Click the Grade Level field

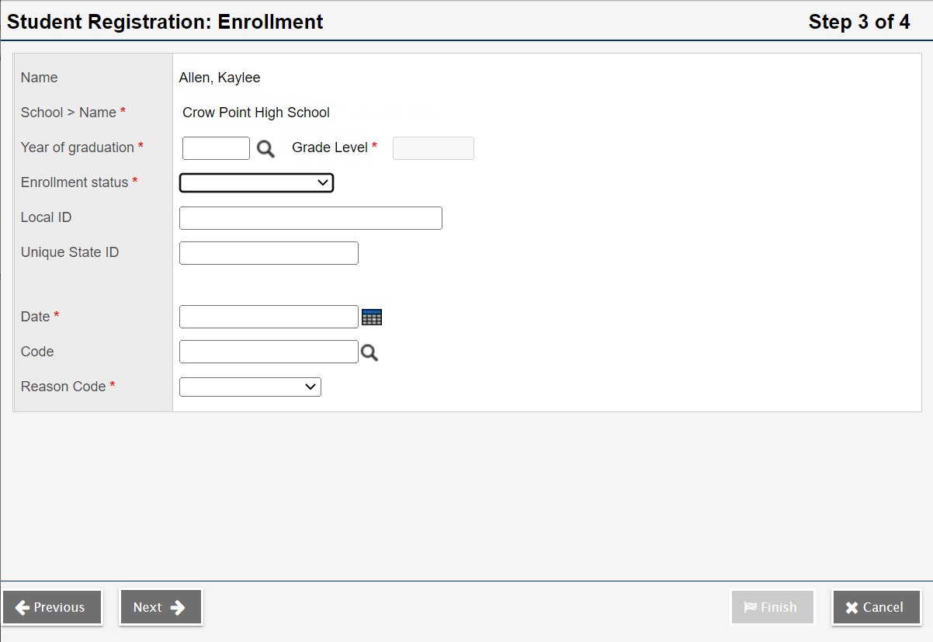coord(433,148)
